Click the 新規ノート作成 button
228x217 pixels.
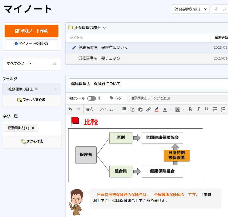[32, 31]
